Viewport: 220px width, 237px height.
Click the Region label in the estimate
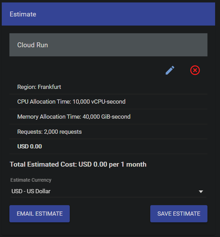27,87
